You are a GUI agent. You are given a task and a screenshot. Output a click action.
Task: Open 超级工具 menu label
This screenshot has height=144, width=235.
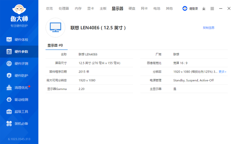[x=21, y=112]
